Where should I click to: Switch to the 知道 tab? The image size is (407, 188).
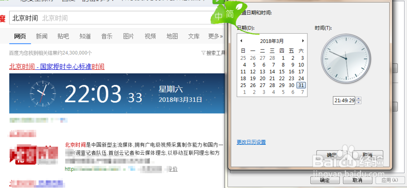(85, 36)
